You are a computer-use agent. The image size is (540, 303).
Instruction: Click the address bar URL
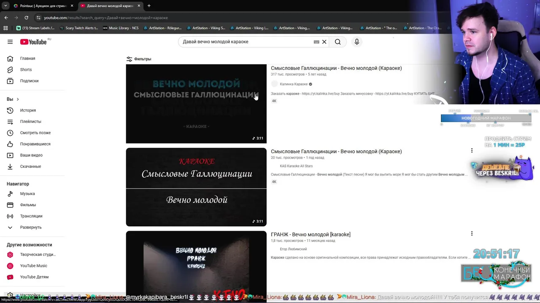106,18
